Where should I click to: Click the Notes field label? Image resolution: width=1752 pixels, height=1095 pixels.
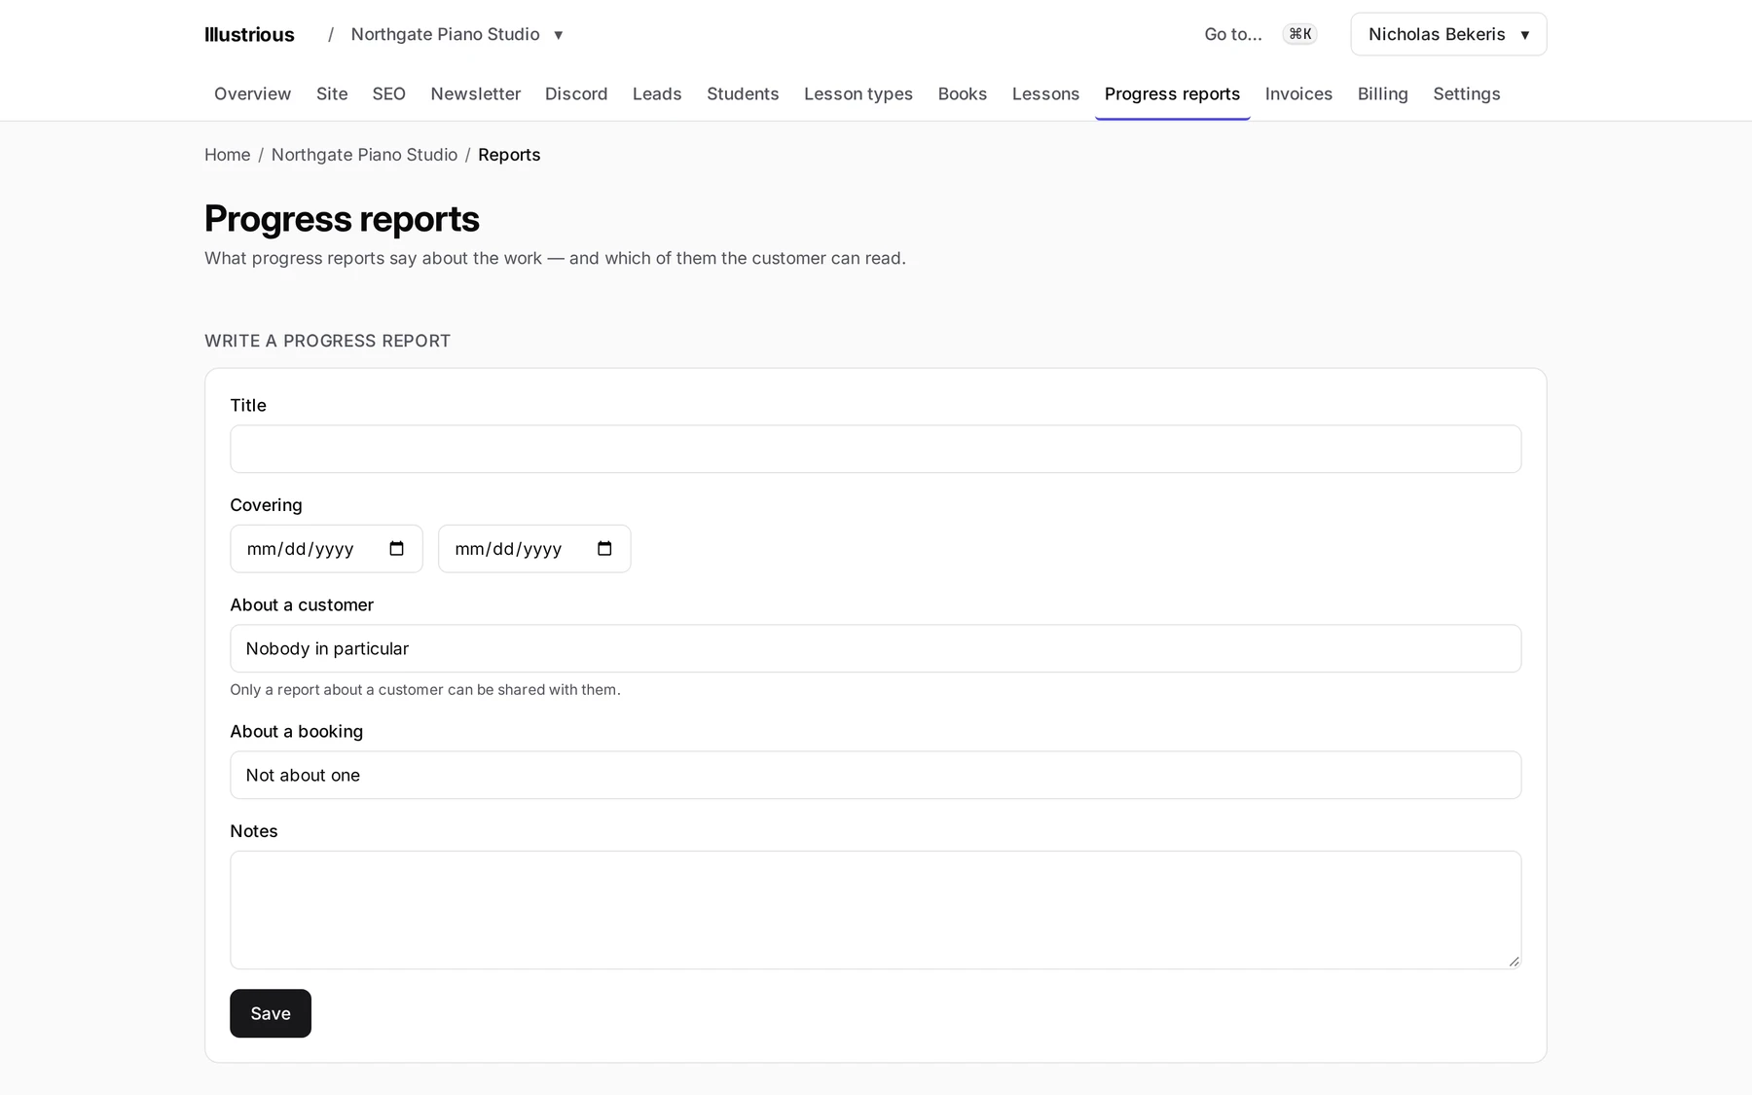[x=254, y=831]
